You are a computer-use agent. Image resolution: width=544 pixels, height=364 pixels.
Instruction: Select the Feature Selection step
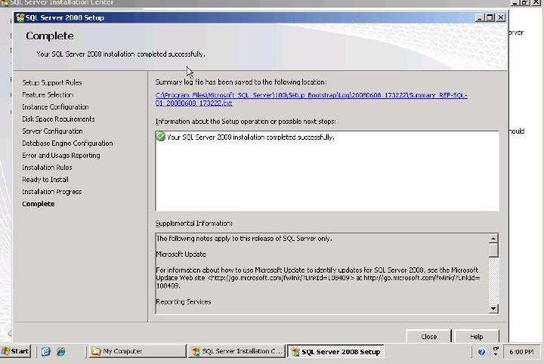tap(48, 94)
